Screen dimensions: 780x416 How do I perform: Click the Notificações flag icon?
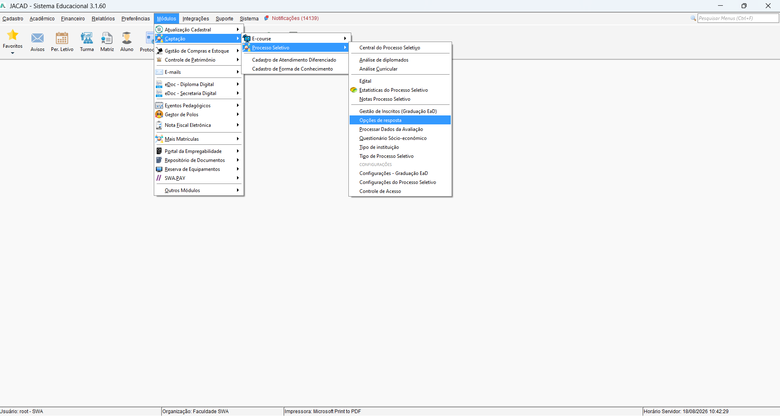pos(266,18)
